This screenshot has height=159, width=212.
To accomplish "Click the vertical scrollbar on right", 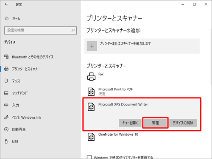I will point(211,56).
